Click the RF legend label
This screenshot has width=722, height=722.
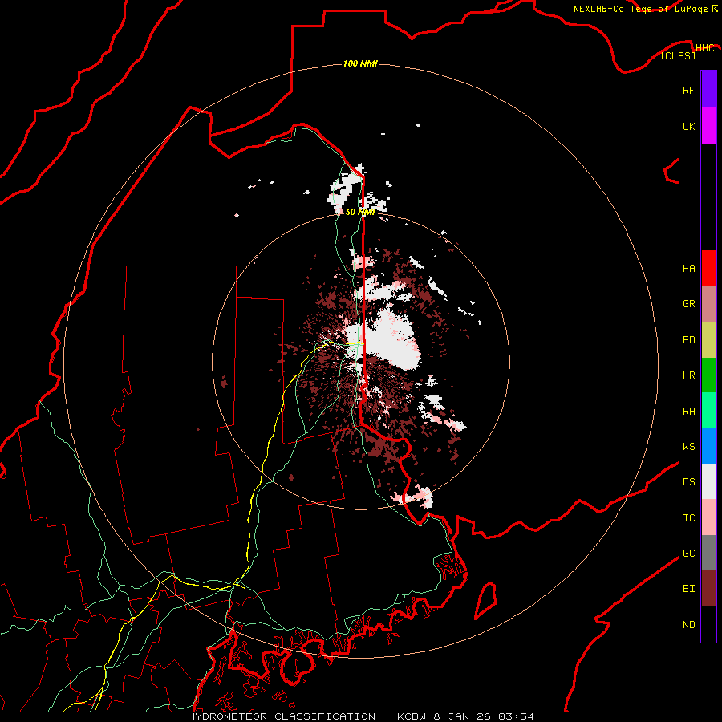coord(688,90)
